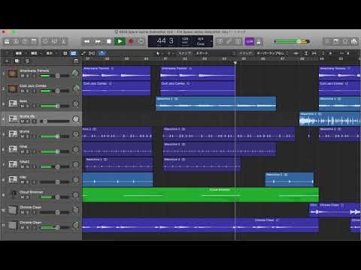Image resolution: width=361 pixels, height=270 pixels.
Task: Mute the Americana Tremolo track
Action: tap(22, 76)
